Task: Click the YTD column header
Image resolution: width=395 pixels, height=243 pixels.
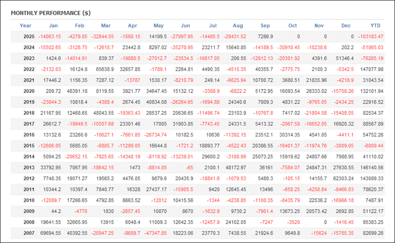Action: click(x=375, y=25)
